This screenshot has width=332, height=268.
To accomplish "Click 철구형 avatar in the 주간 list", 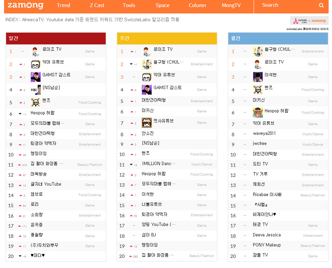I will [147, 64].
